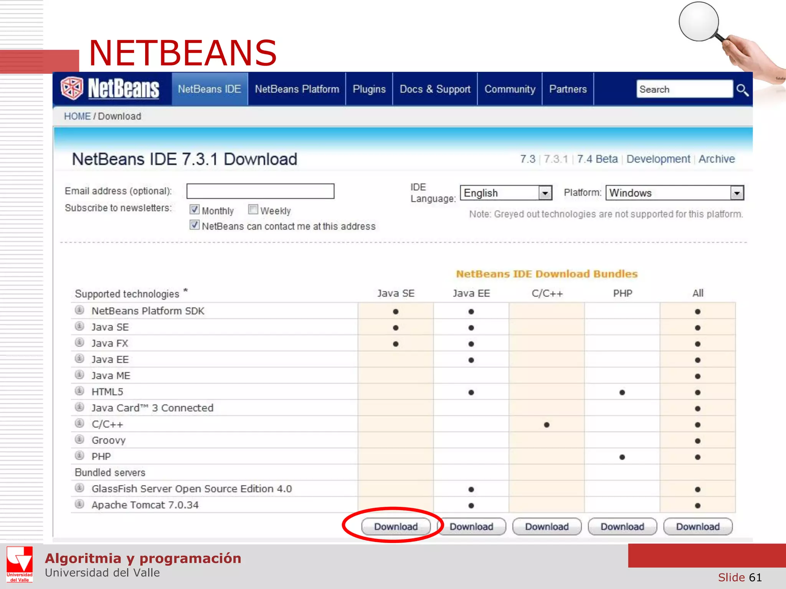Open the Archive link
Viewport: 786px width, 589px height.
pyautogui.click(x=717, y=159)
